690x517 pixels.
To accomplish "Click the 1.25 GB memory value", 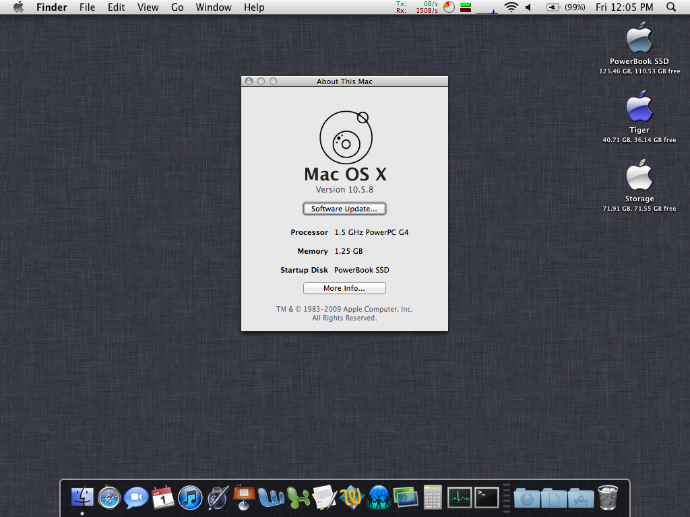I will tap(348, 251).
